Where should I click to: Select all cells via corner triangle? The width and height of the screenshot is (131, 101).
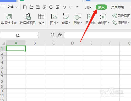[3, 43]
